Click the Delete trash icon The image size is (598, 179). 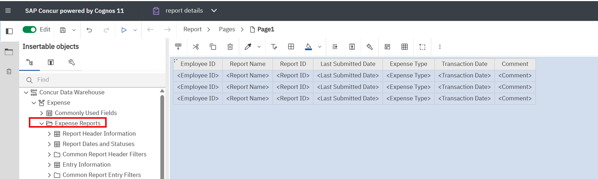pyautogui.click(x=230, y=47)
